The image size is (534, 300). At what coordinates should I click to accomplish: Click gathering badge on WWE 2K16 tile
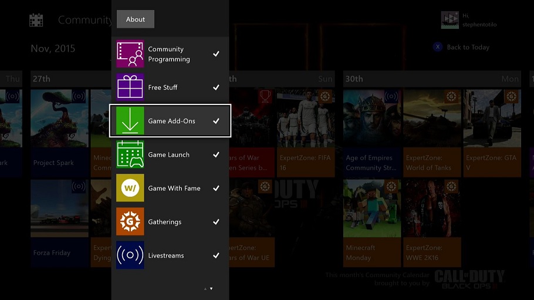(451, 187)
